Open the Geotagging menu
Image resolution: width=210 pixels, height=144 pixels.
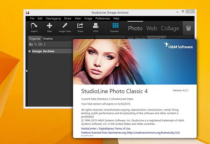[53, 18]
